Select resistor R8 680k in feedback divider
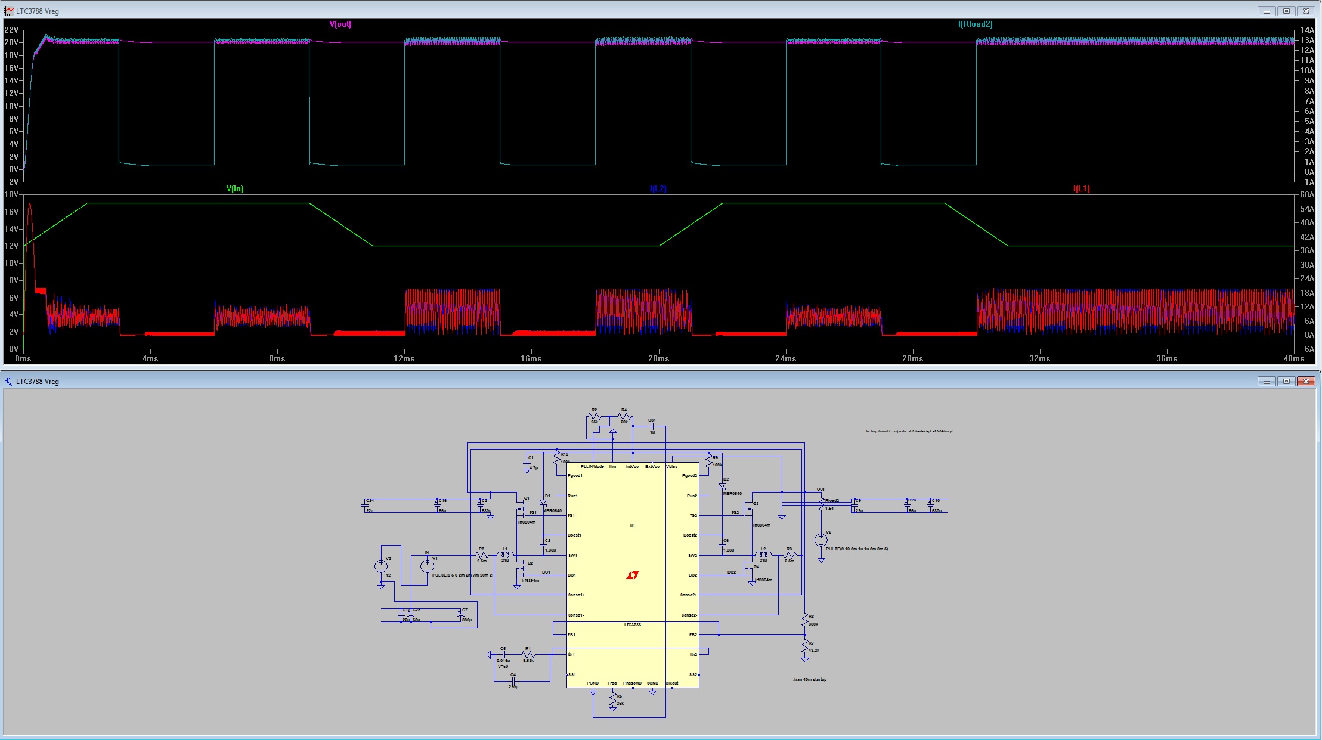1322x740 pixels. click(805, 620)
